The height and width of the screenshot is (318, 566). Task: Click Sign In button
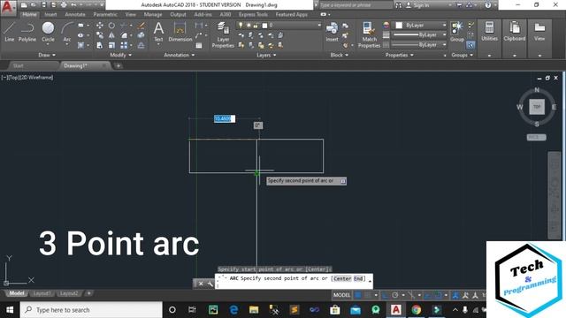click(418, 5)
